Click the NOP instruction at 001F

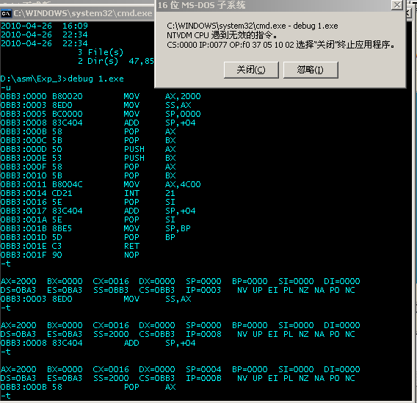pos(70,255)
